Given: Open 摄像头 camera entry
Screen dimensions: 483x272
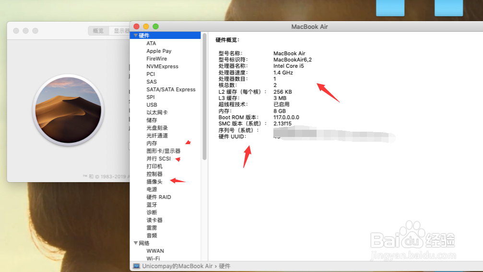Looking at the screenshot, I should click(x=154, y=182).
